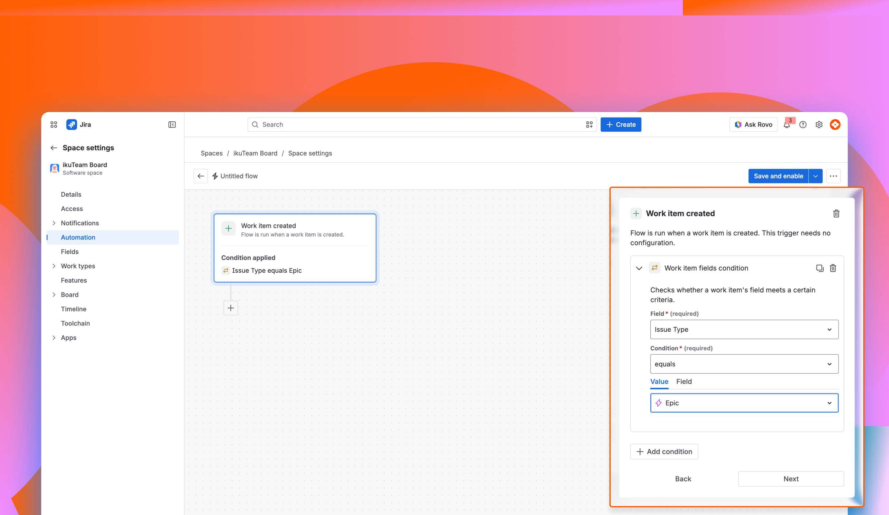Add a component with the canvas plus button
Screen dimensions: 889x515
tap(231, 308)
